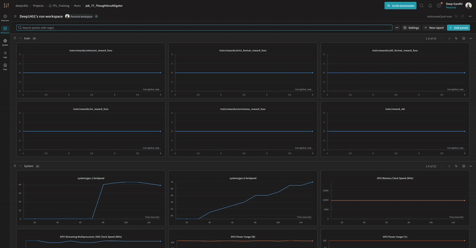476x248 pixels.
Task: Click the search magnifier in top bar
Action: click(x=421, y=5)
